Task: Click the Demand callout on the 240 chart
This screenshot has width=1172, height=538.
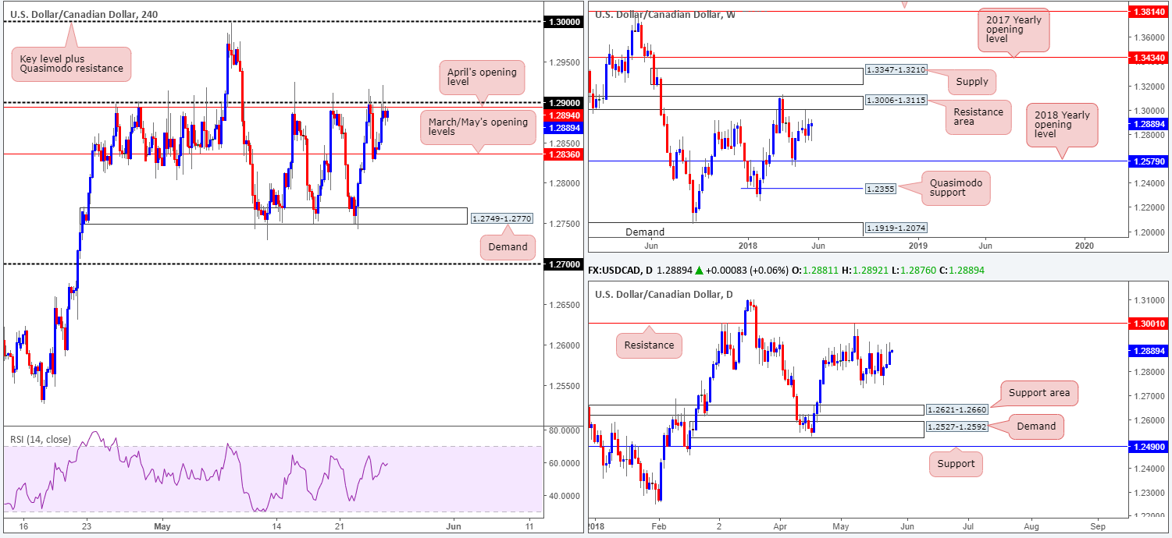Action: pyautogui.click(x=508, y=247)
